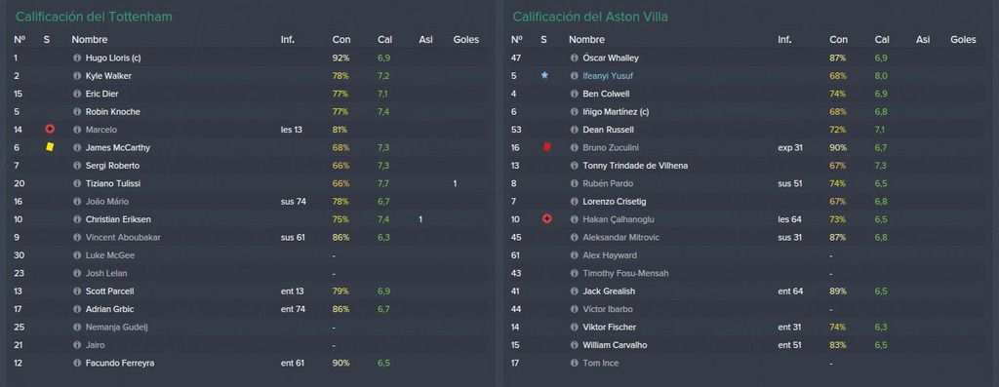This screenshot has width=999, height=387.
Task: Sort Tottenham table by Goles header
Action: click(465, 39)
